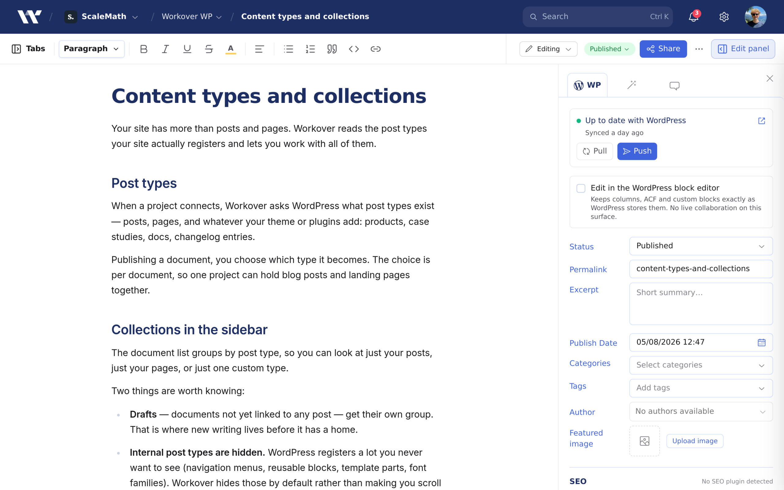Open user profile avatar
This screenshot has height=490, width=784.
756,17
